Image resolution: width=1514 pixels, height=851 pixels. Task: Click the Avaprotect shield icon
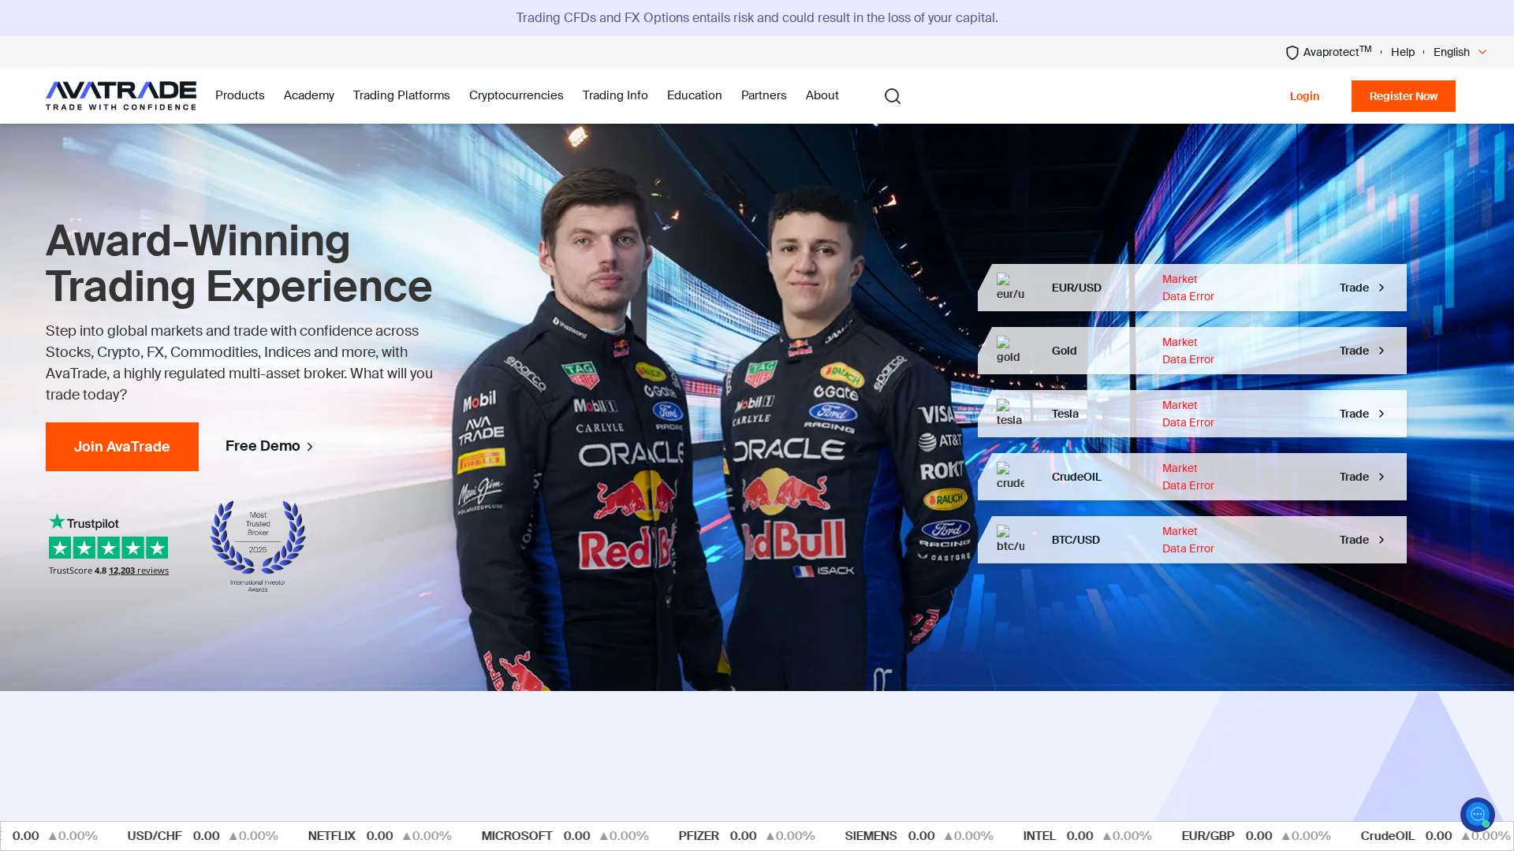point(1292,53)
